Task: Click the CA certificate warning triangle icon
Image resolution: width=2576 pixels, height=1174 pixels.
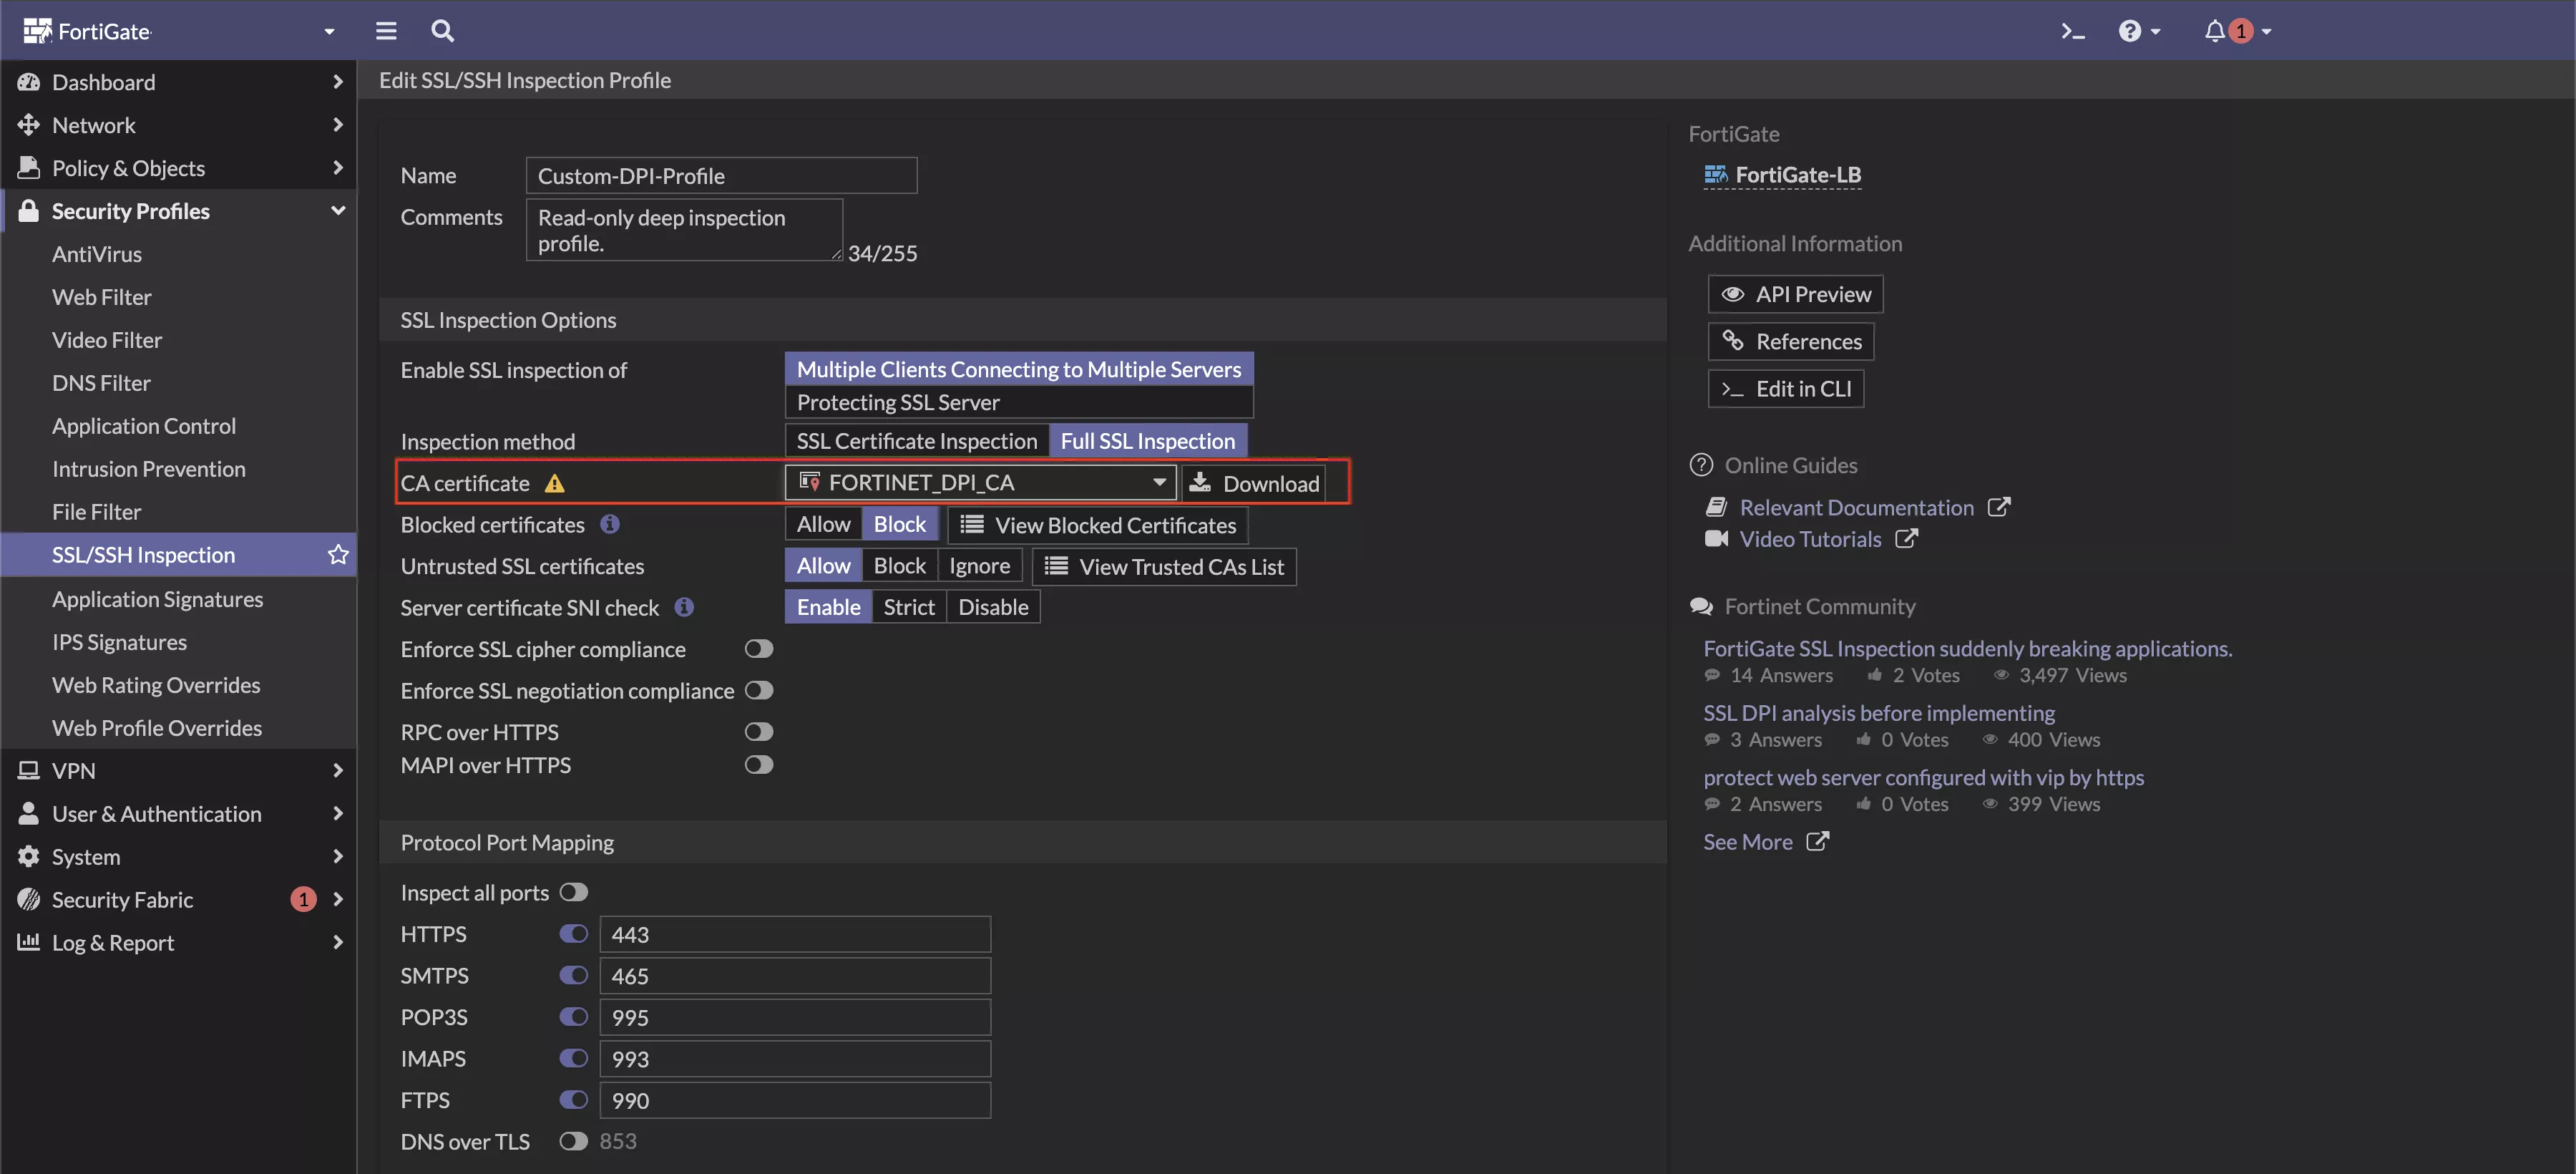Action: coord(555,484)
